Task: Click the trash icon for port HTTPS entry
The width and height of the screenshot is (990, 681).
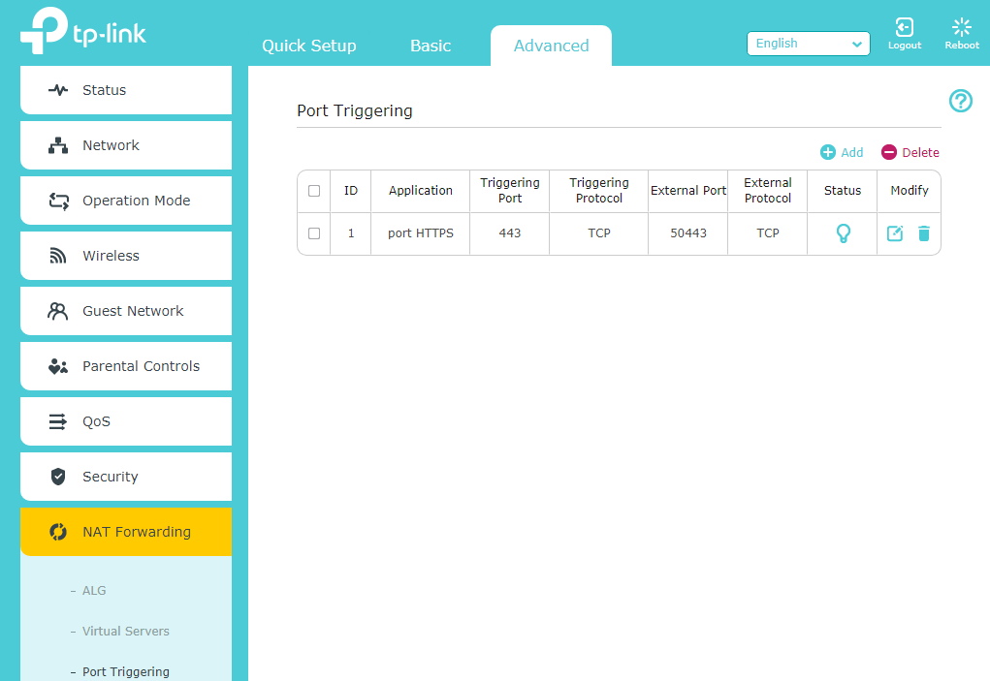Action: pos(924,233)
